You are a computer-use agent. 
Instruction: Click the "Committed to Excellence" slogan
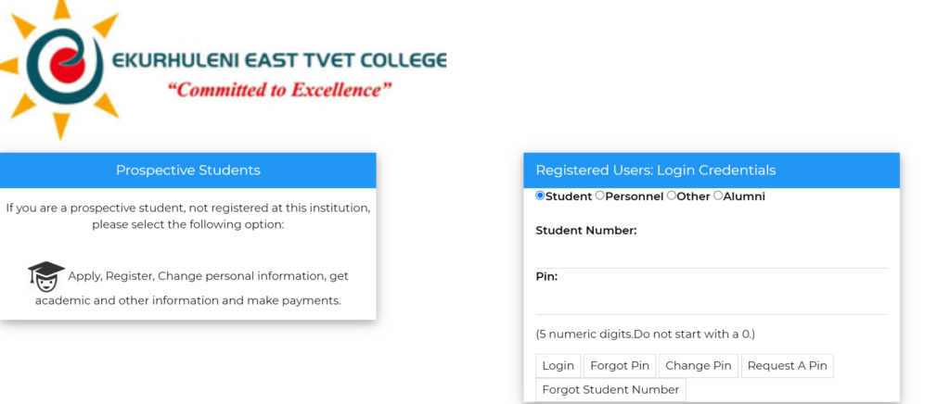tap(280, 91)
